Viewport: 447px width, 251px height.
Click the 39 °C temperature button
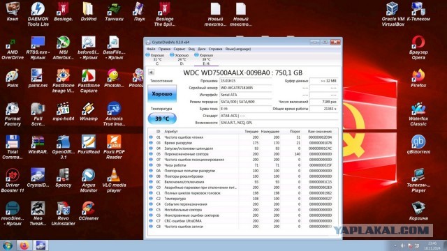[162, 119]
